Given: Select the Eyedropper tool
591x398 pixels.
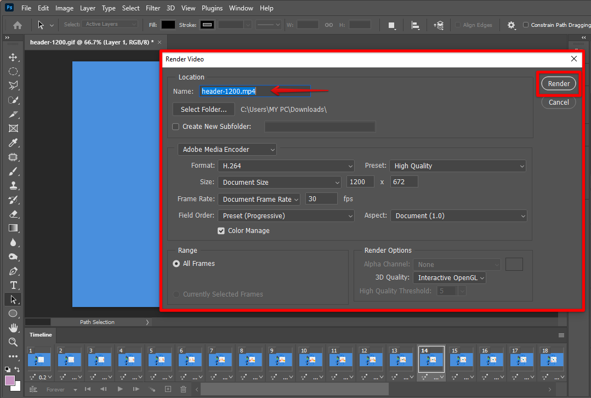Looking at the screenshot, I should click(x=13, y=143).
